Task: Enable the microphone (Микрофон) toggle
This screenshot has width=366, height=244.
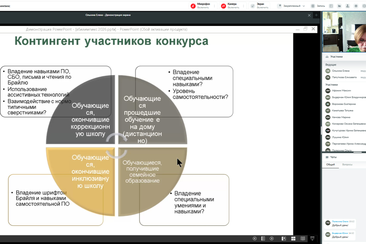Action: coord(193,6)
